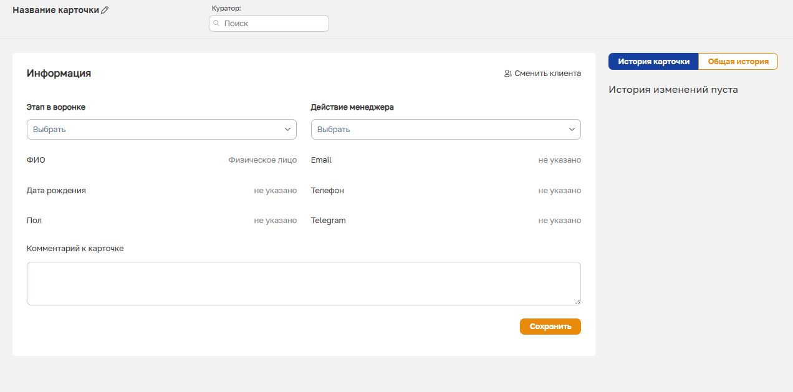
Task: Click inside the Комментарий к карточке textarea
Action: (304, 284)
